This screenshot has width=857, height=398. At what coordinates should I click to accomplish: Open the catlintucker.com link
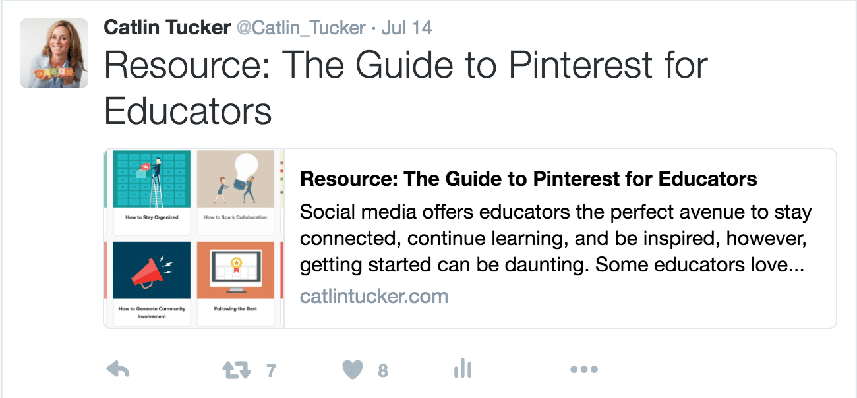373,296
